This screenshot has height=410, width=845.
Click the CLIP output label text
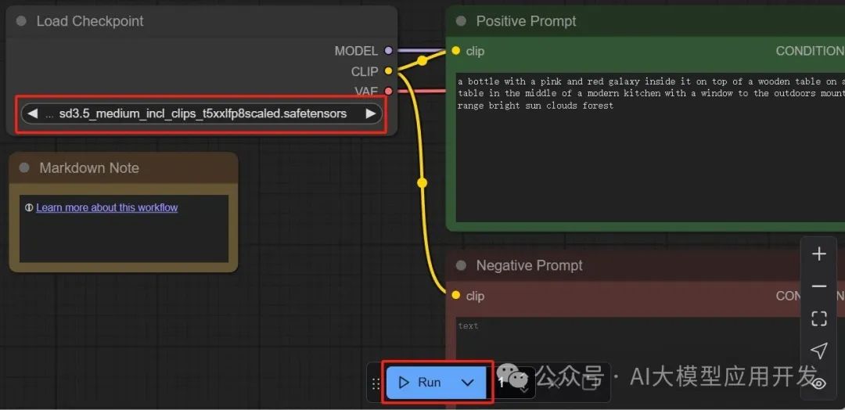point(365,71)
